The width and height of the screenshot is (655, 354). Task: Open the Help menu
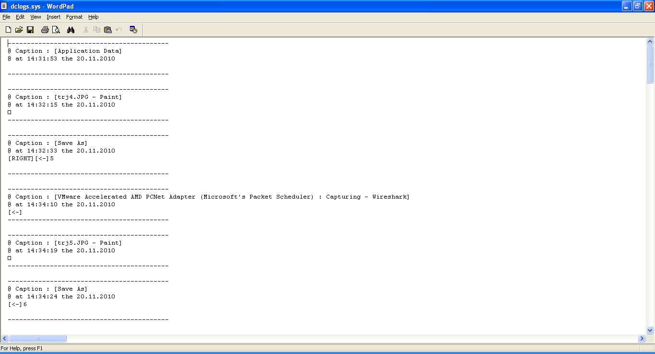(94, 17)
